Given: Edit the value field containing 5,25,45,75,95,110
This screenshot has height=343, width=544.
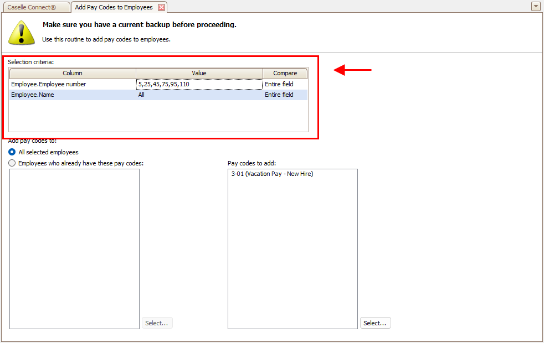Looking at the screenshot, I should point(199,84).
